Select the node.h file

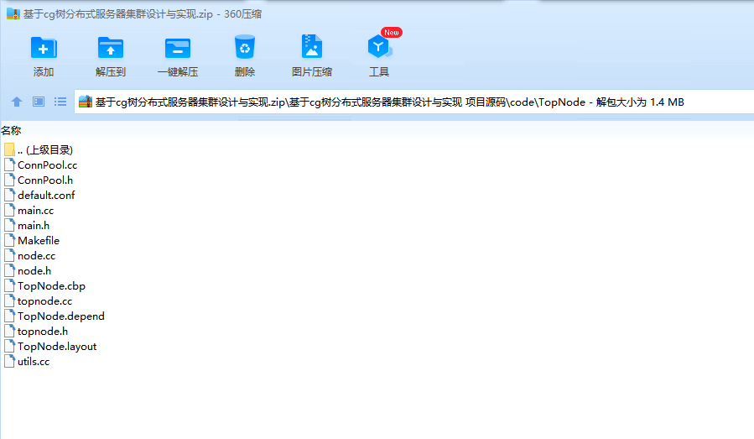[34, 270]
